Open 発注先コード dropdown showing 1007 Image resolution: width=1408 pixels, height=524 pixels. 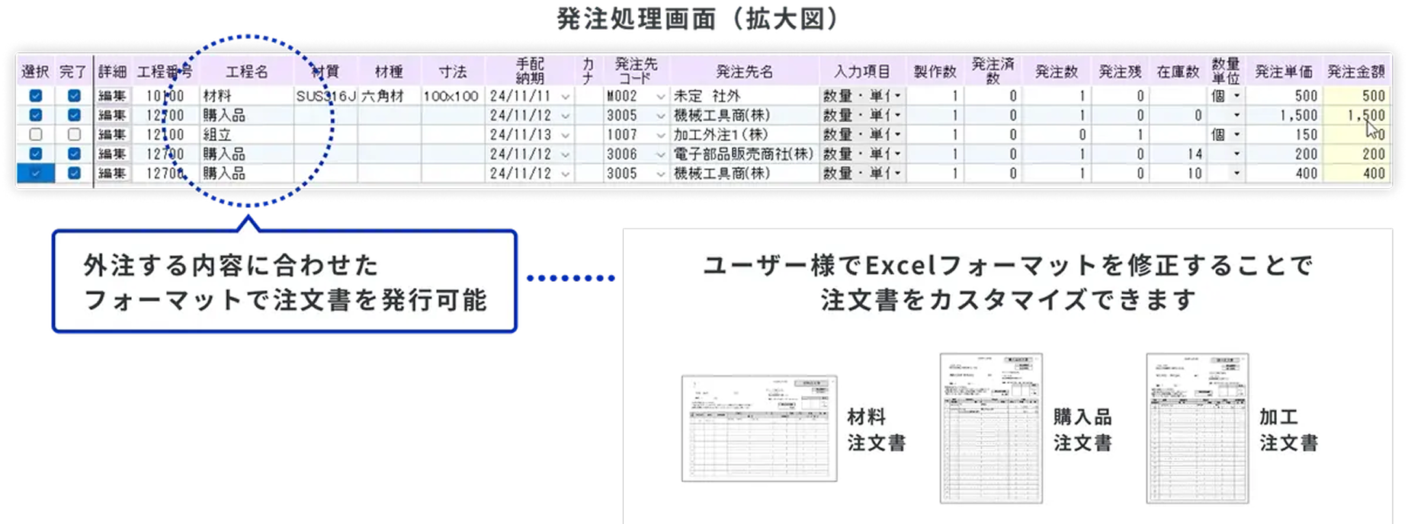coord(660,135)
